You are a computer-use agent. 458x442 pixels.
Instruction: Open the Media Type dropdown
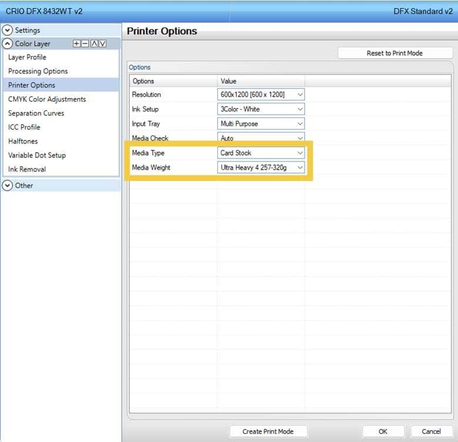click(299, 153)
